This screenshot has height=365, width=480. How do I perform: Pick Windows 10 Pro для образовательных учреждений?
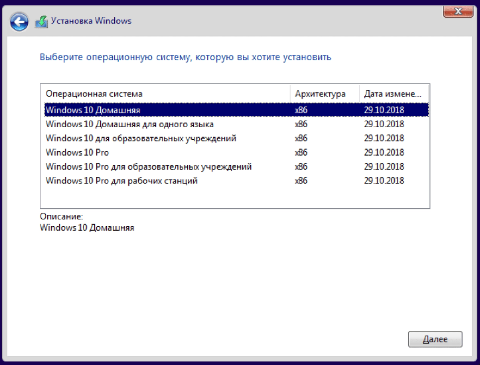(x=236, y=166)
